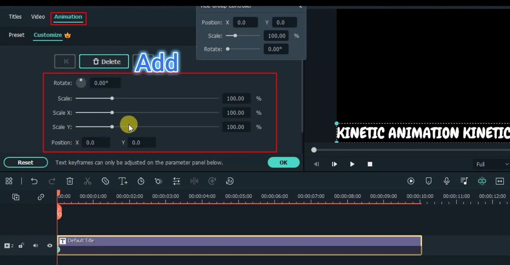The image size is (510, 265).
Task: Open the audio mixer music-note icon
Action: 464,181
